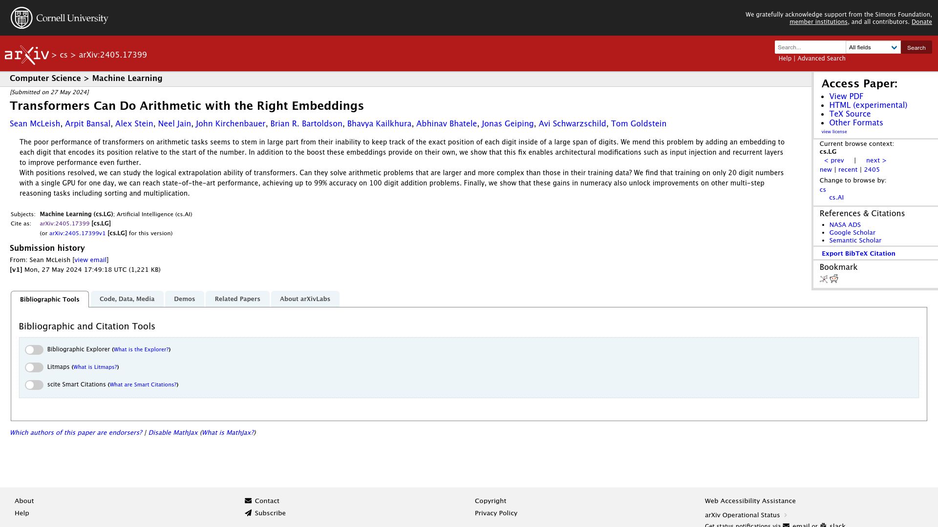Screen dimensions: 938x527
Task: Click 'What is the Explorer?' link
Action: 141,349
